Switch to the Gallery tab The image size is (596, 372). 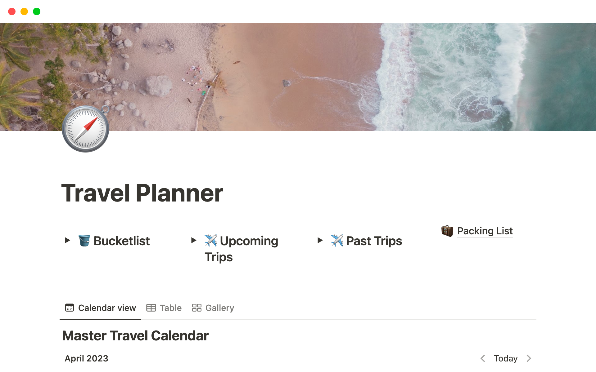[219, 308]
